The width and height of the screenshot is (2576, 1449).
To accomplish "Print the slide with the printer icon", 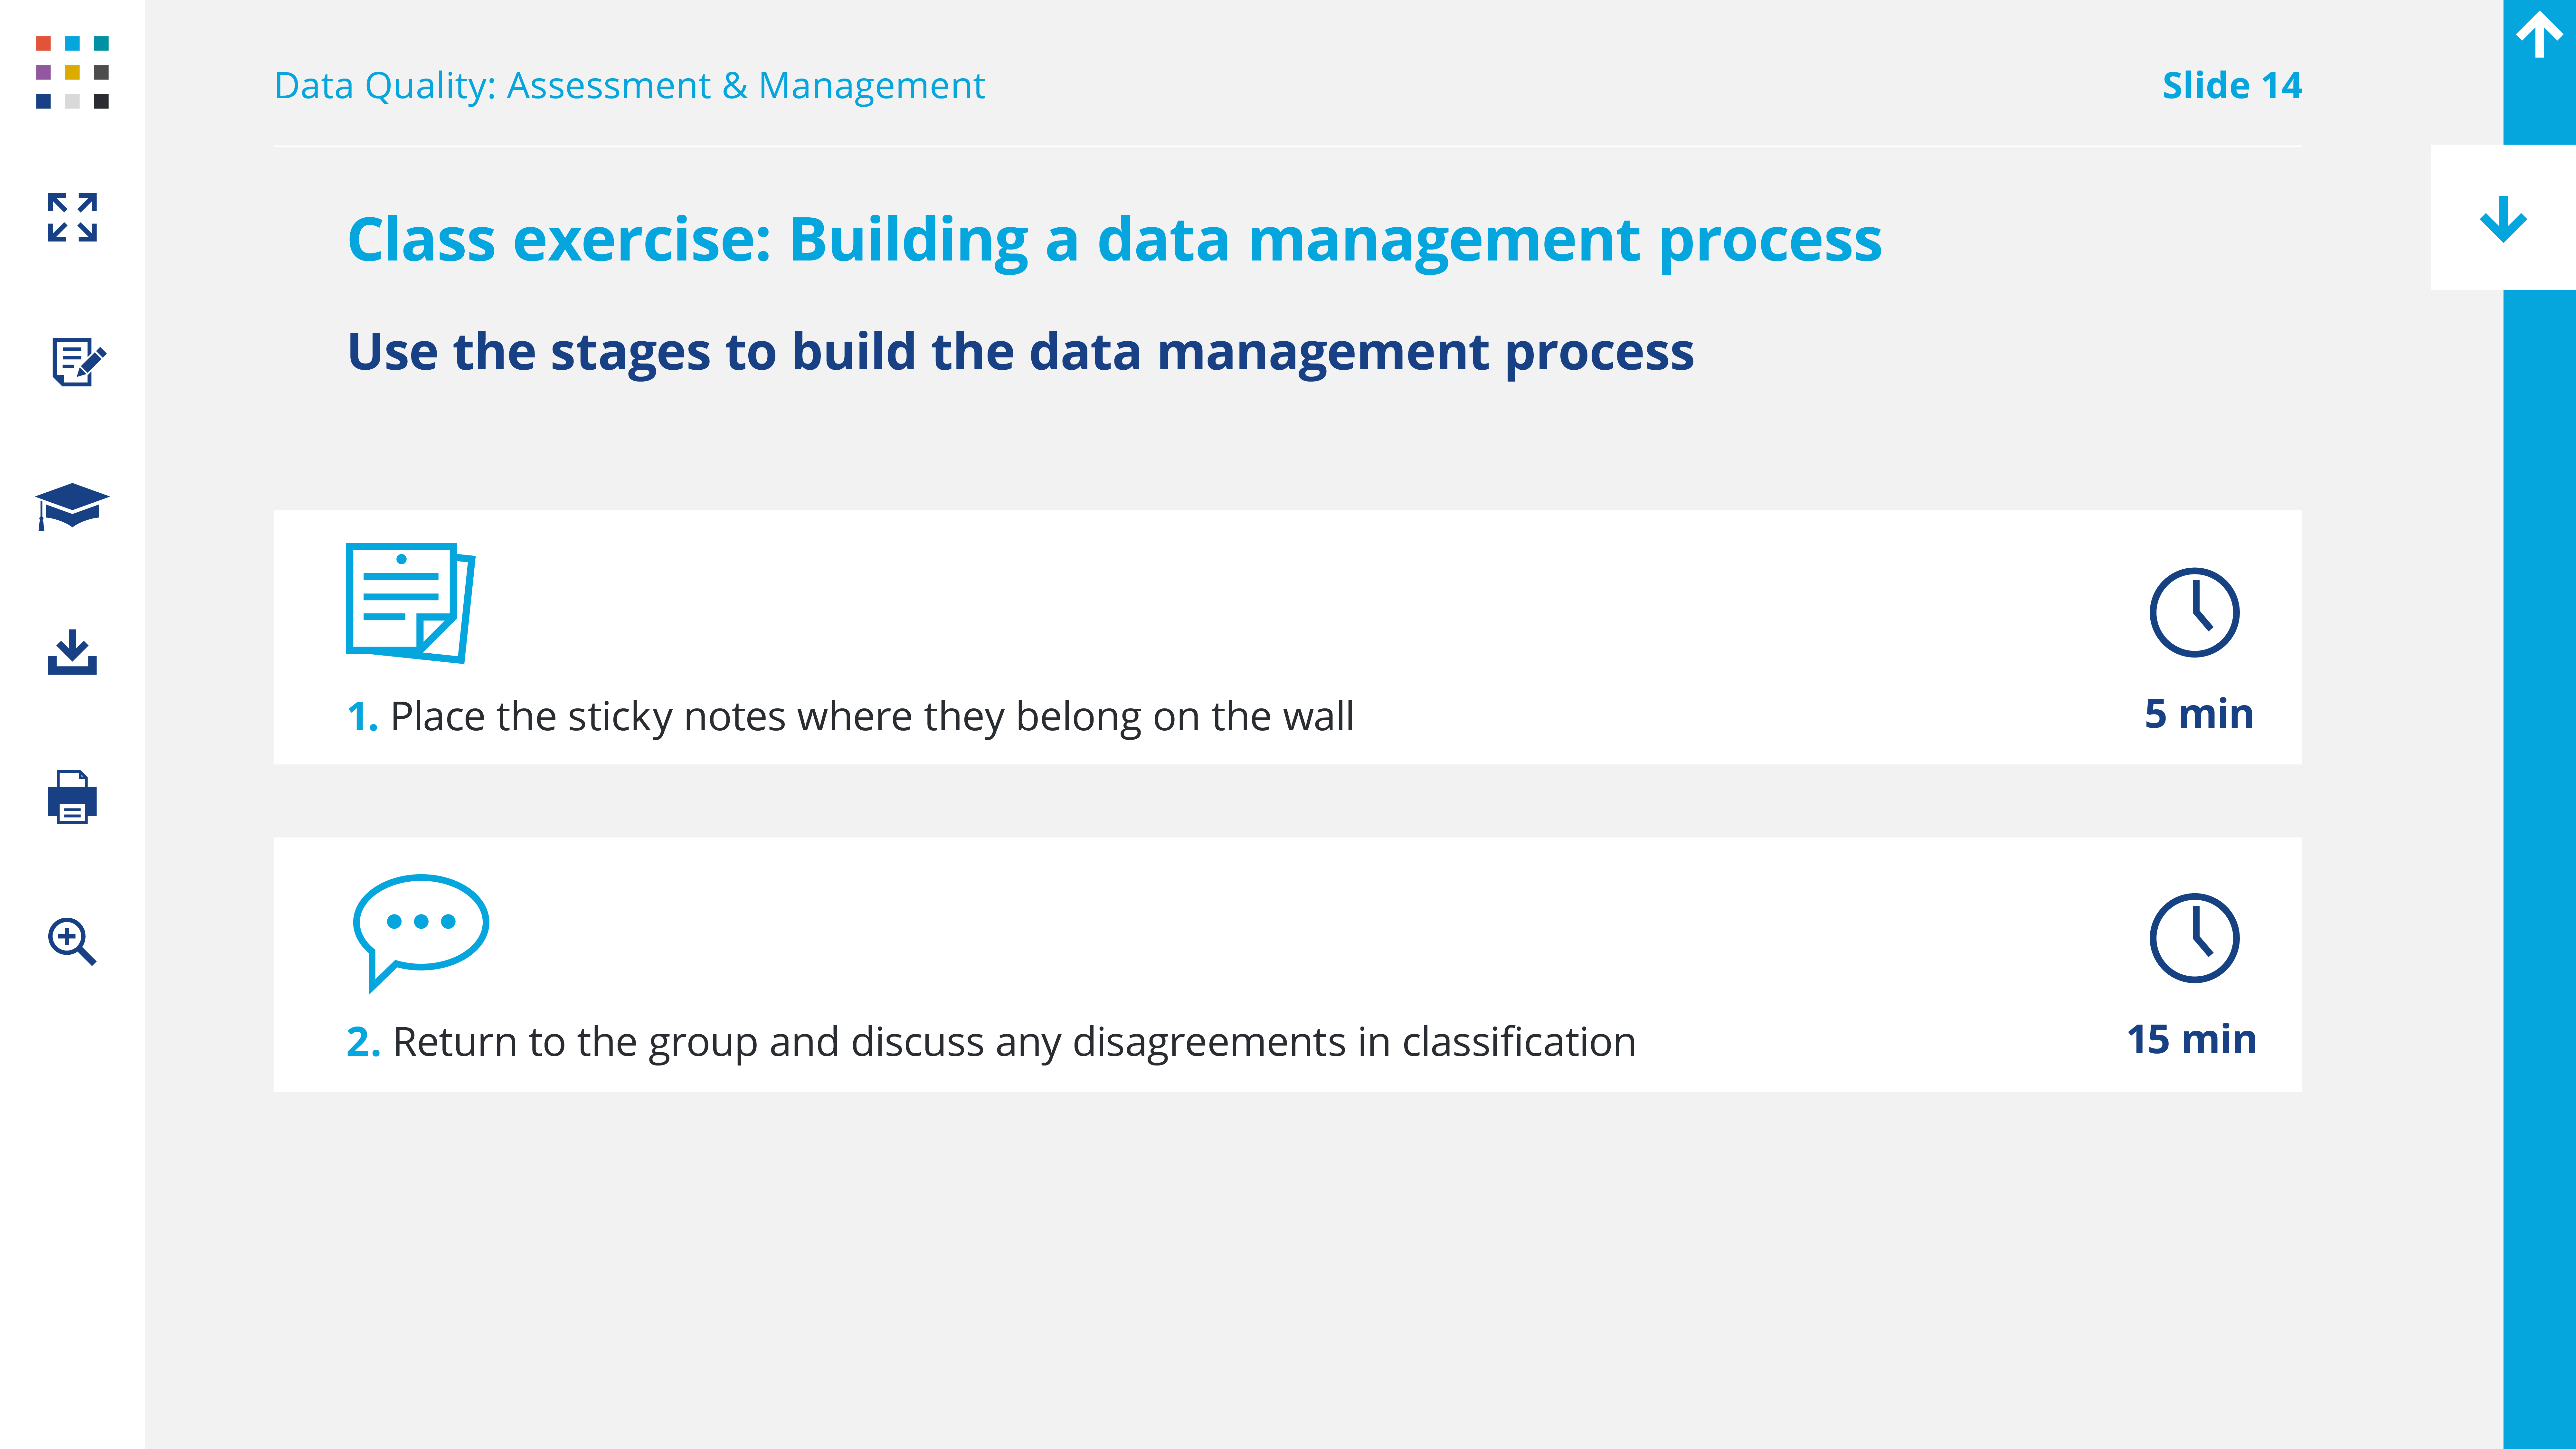I will pos(72,797).
